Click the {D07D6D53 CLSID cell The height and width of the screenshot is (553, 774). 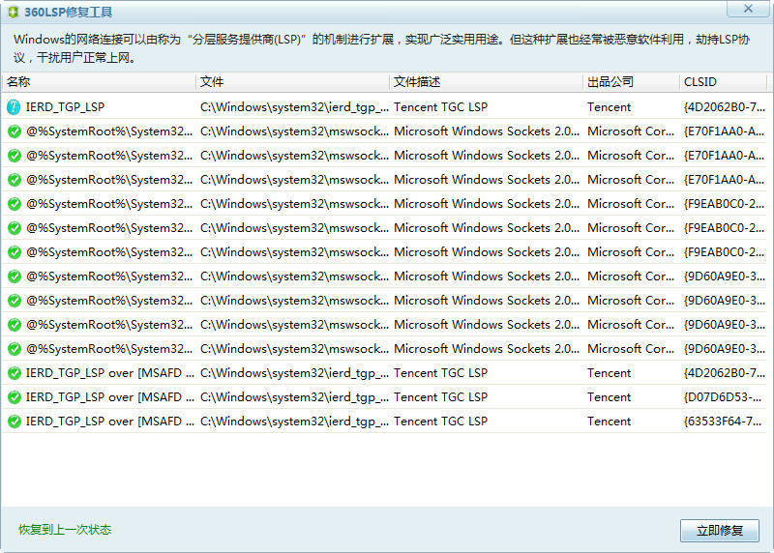(724, 397)
